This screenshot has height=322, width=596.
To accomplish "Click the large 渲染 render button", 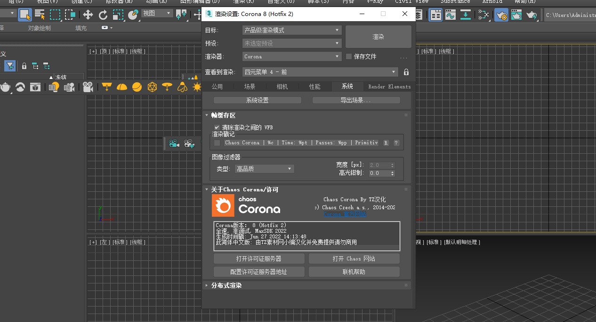I will 379,37.
